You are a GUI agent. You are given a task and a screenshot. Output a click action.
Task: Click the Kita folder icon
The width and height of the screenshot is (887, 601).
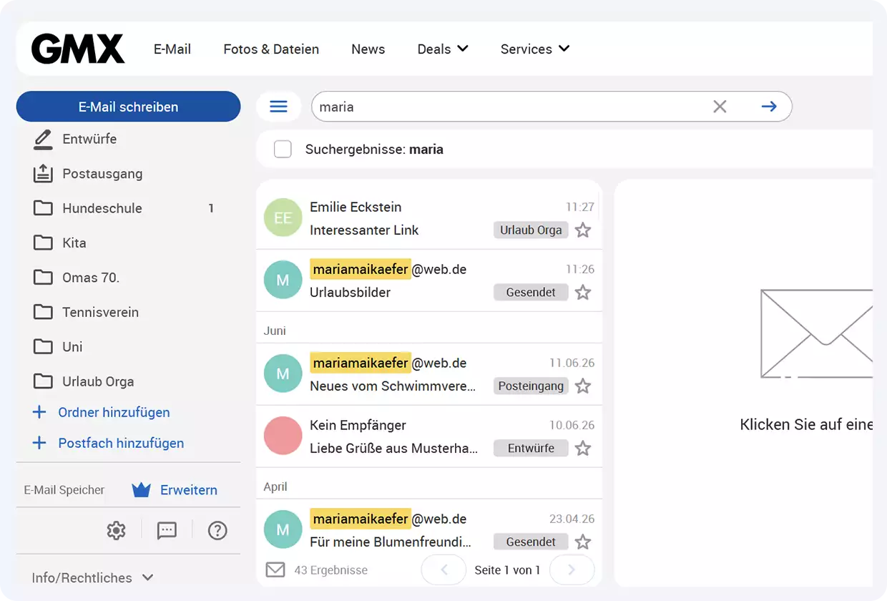point(43,243)
